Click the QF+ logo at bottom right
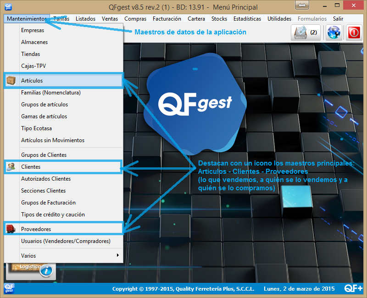367x298 pixels. [x=353, y=288]
